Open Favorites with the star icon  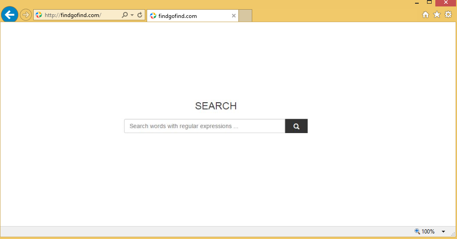tap(437, 15)
